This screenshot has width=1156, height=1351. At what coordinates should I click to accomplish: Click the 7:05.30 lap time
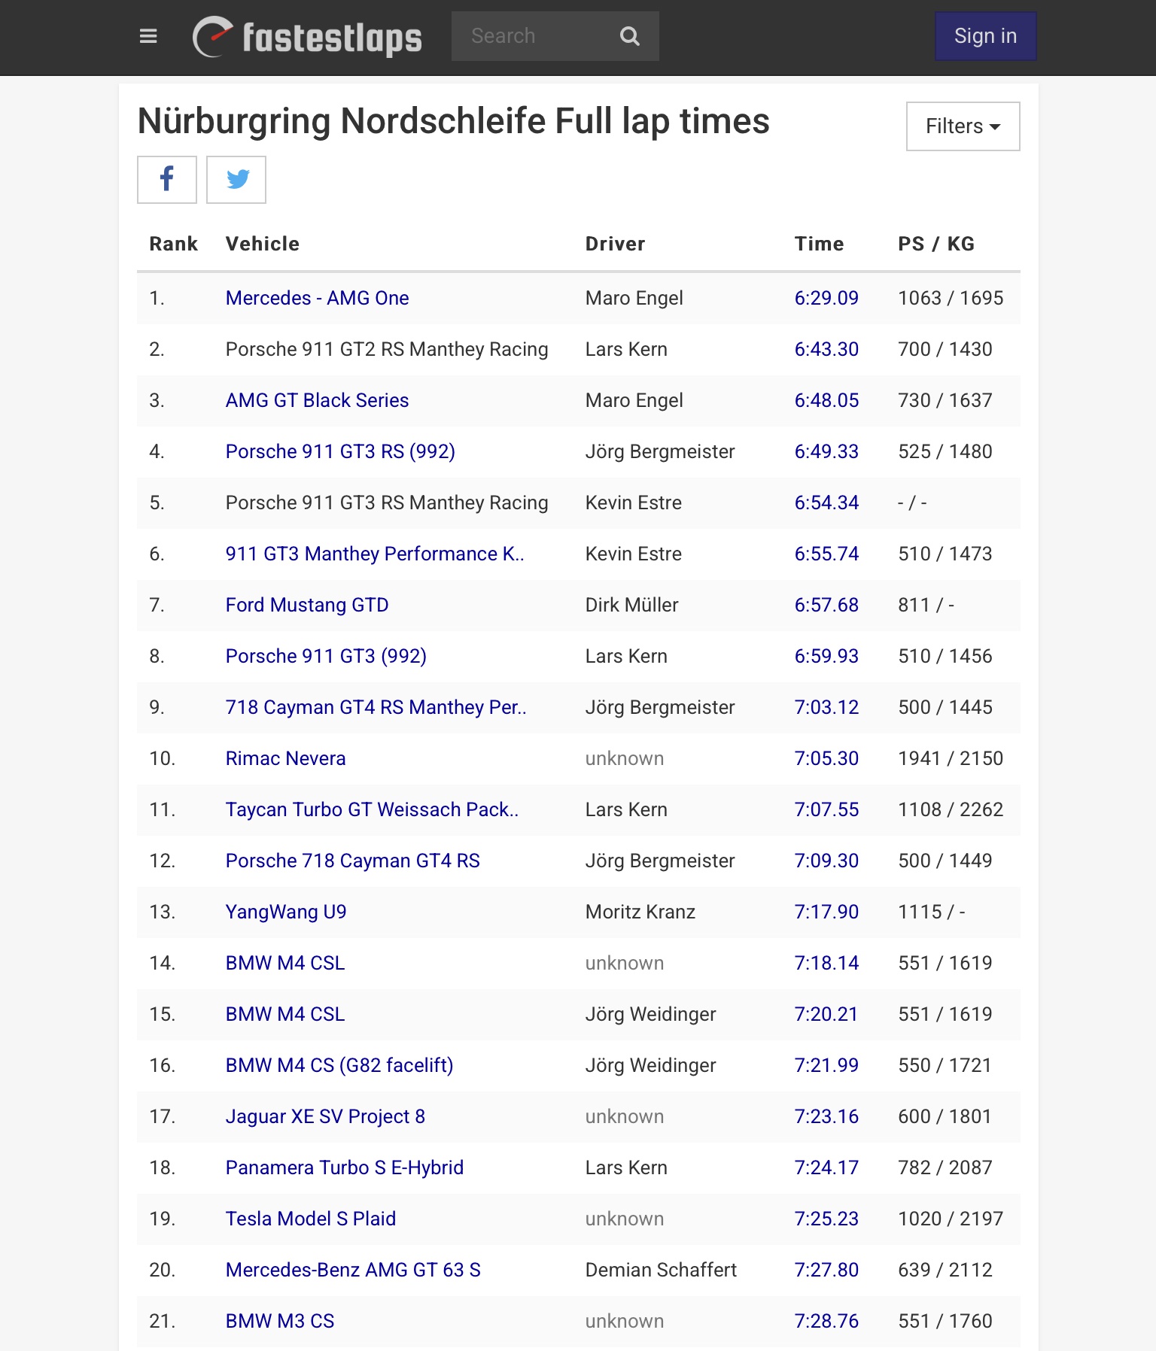click(826, 758)
